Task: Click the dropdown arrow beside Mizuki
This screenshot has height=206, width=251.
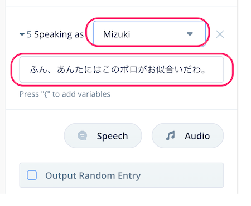Action: (x=190, y=34)
